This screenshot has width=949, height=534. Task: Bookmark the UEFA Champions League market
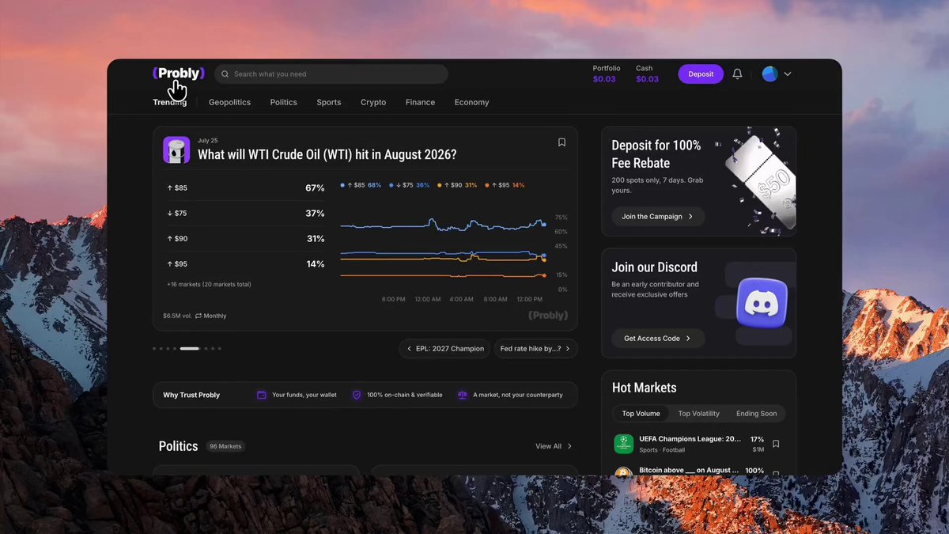click(776, 444)
